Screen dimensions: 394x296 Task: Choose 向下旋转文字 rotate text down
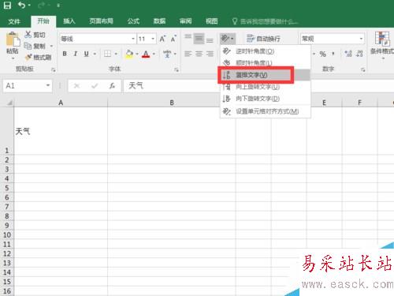(x=266, y=99)
